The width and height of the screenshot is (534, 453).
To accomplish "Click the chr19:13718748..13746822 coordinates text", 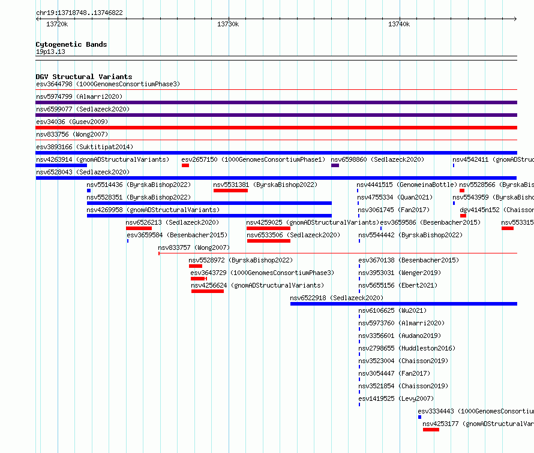I will pyautogui.click(x=79, y=13).
